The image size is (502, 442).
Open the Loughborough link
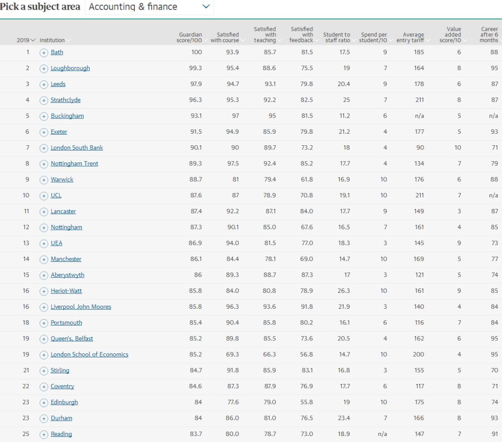point(71,68)
